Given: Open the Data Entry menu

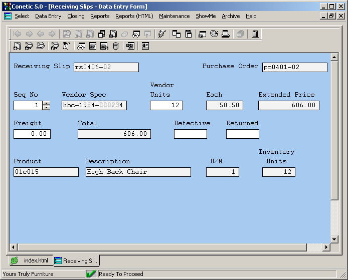Looking at the screenshot, I should (48, 16).
